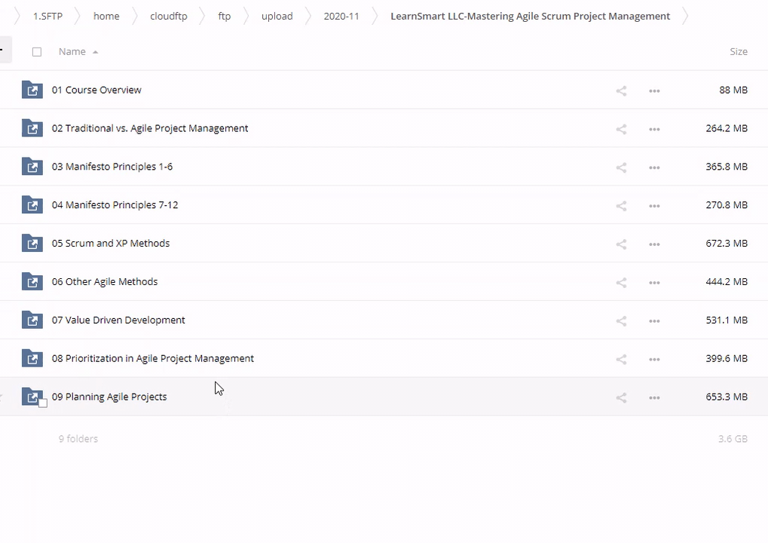The height and width of the screenshot is (543, 768).
Task: Open more options for 05 Scrum and XP Methods
Action: [654, 244]
